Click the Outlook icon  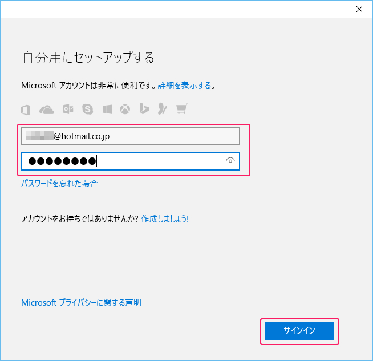point(68,109)
